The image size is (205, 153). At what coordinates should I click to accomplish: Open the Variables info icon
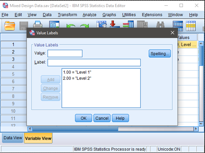point(128,24)
